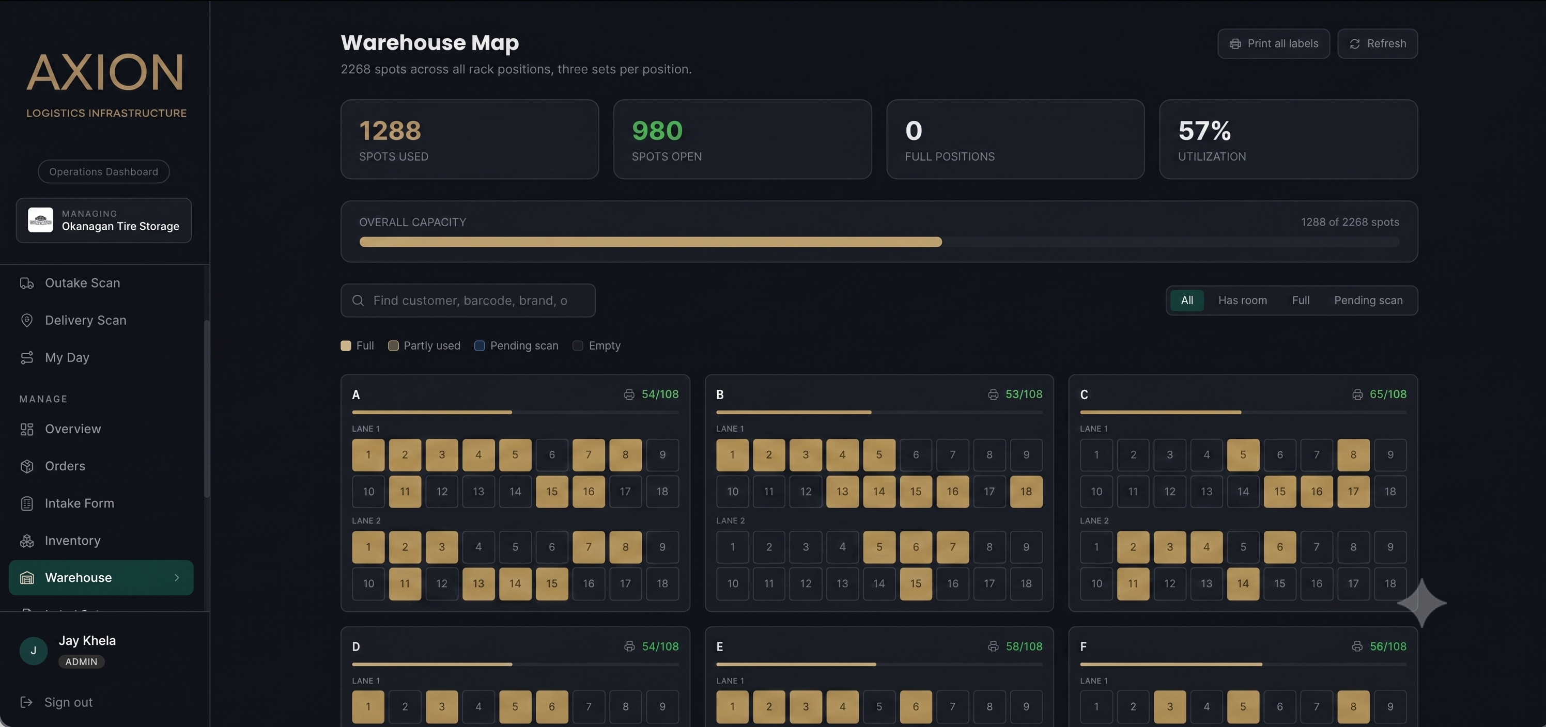Click the Orders package icon
The height and width of the screenshot is (727, 1546).
(26, 466)
